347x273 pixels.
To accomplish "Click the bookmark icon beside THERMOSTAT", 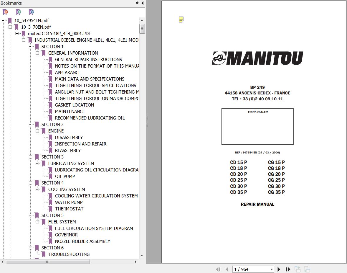I will [50, 209].
